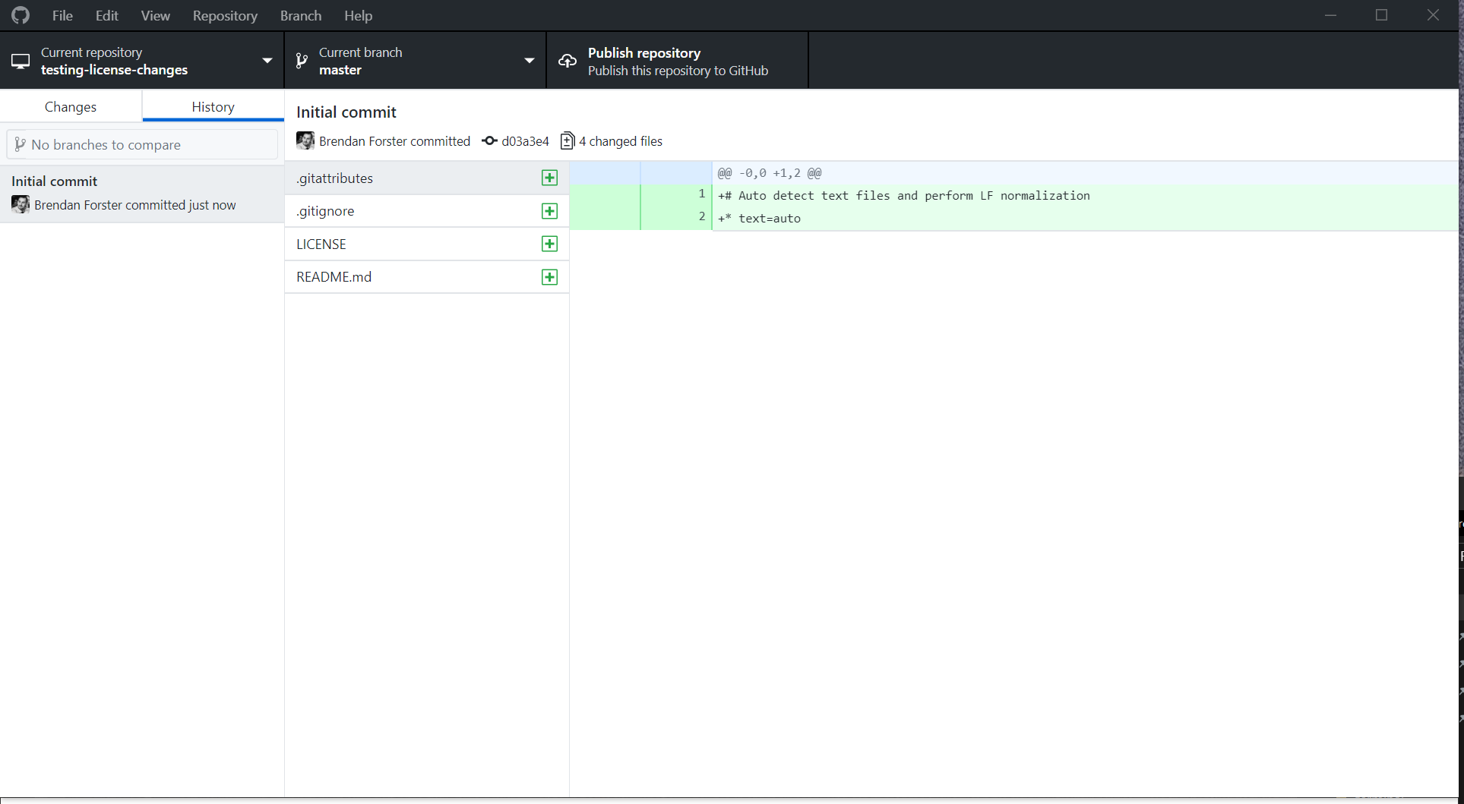Click the commit eye icon next to d03a3e4
Image resolution: width=1464 pixels, height=804 pixels.
pos(489,141)
